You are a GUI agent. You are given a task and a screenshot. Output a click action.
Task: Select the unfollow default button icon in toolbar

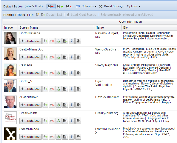click(51, 6)
